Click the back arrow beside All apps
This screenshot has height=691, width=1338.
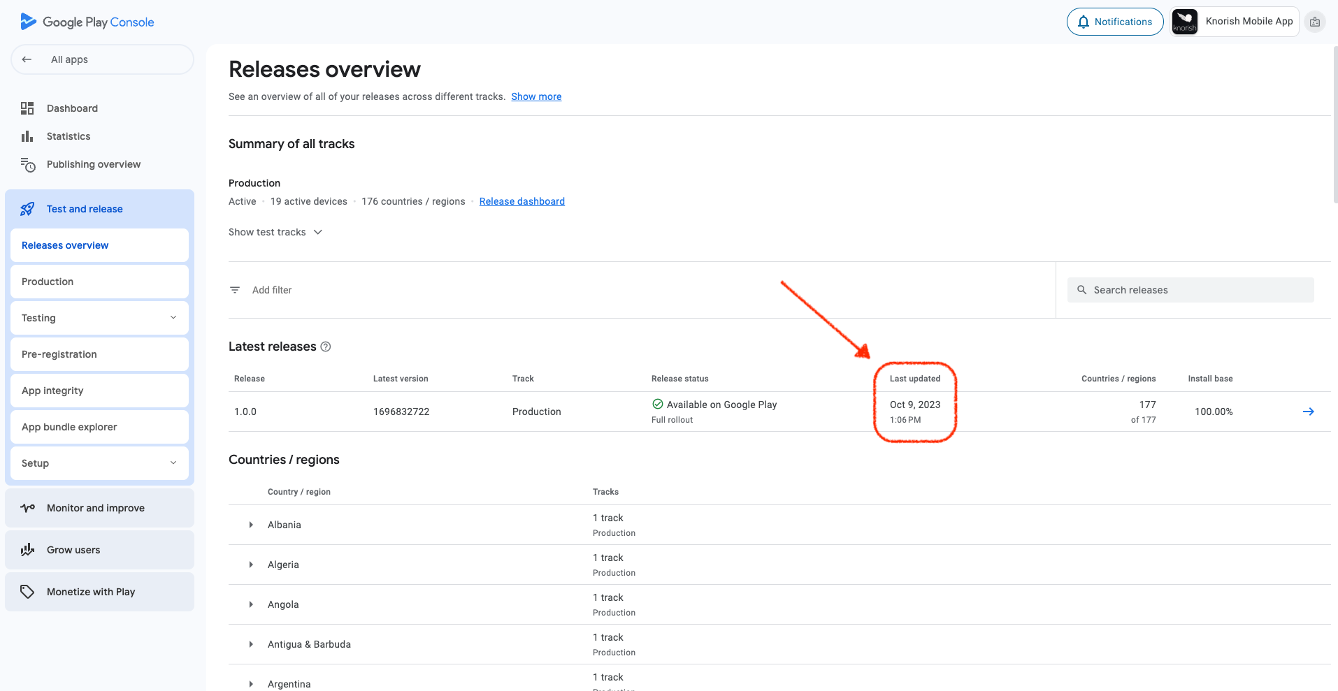[x=27, y=59]
